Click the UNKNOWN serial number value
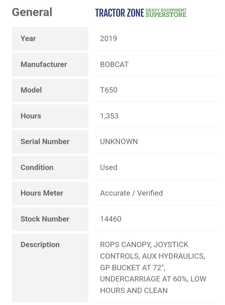 119,142
